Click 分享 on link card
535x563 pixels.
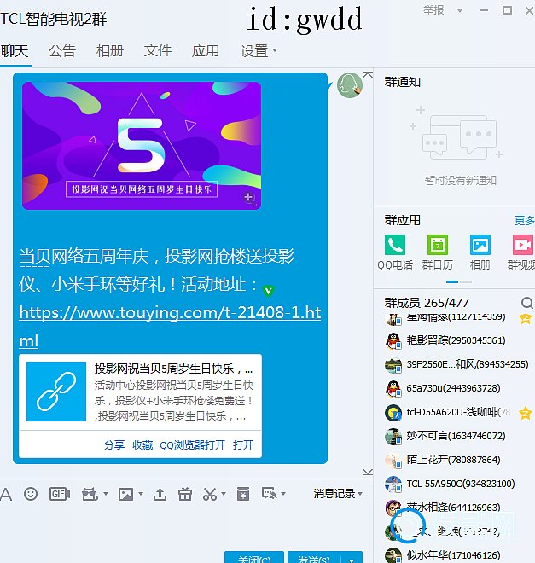pyautogui.click(x=114, y=445)
